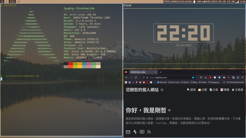Viewport: 246px width, 138px height.
Task: Click the email envelope icon on the homepage
Action: (128, 132)
